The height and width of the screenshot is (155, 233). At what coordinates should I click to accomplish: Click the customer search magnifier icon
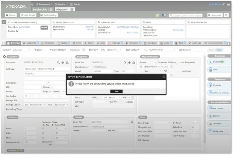tap(58, 63)
